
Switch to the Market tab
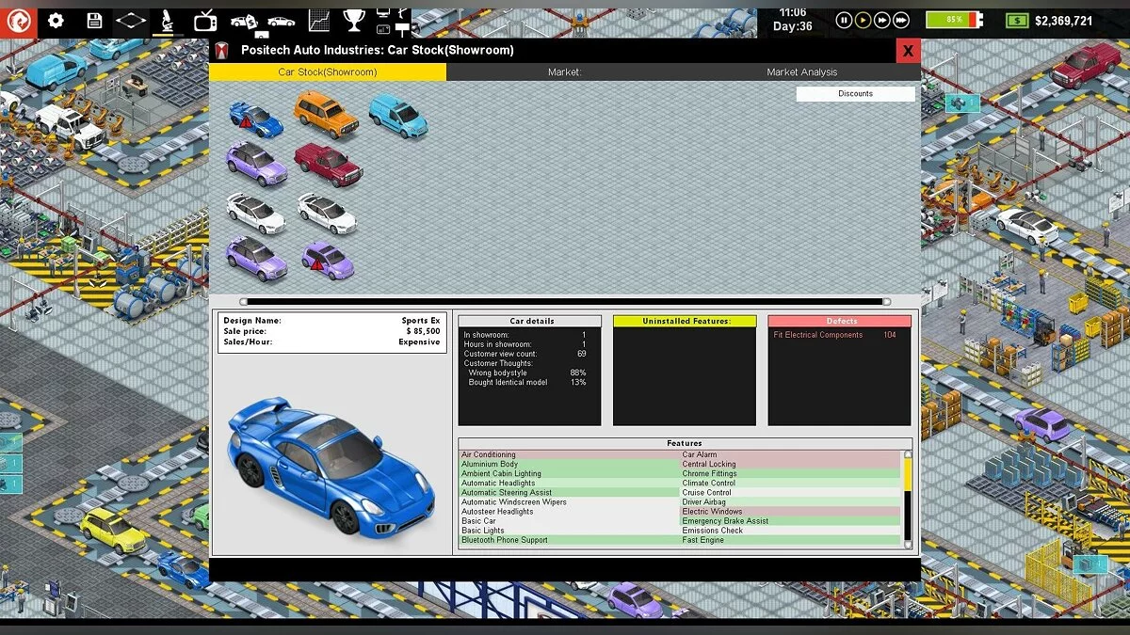click(565, 72)
